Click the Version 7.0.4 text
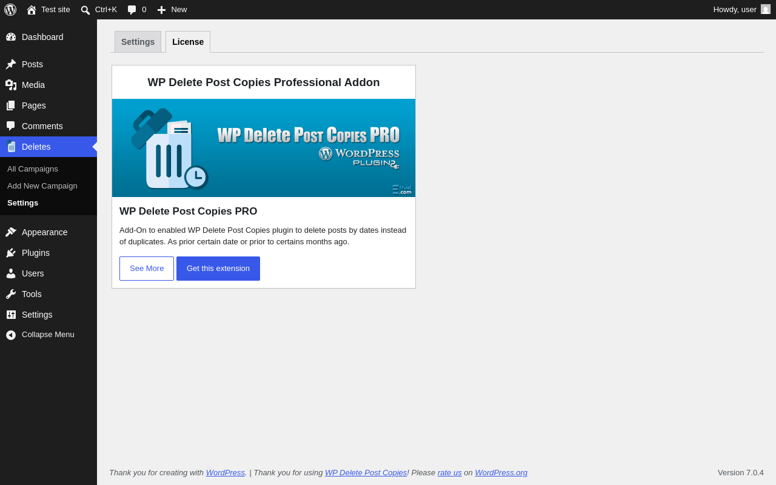Screen dimensions: 776x485 741,473
